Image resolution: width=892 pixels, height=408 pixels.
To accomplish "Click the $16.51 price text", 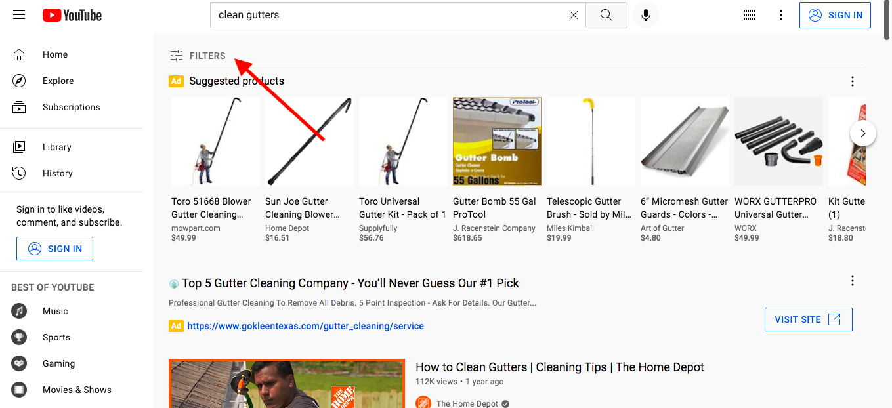I will click(277, 238).
